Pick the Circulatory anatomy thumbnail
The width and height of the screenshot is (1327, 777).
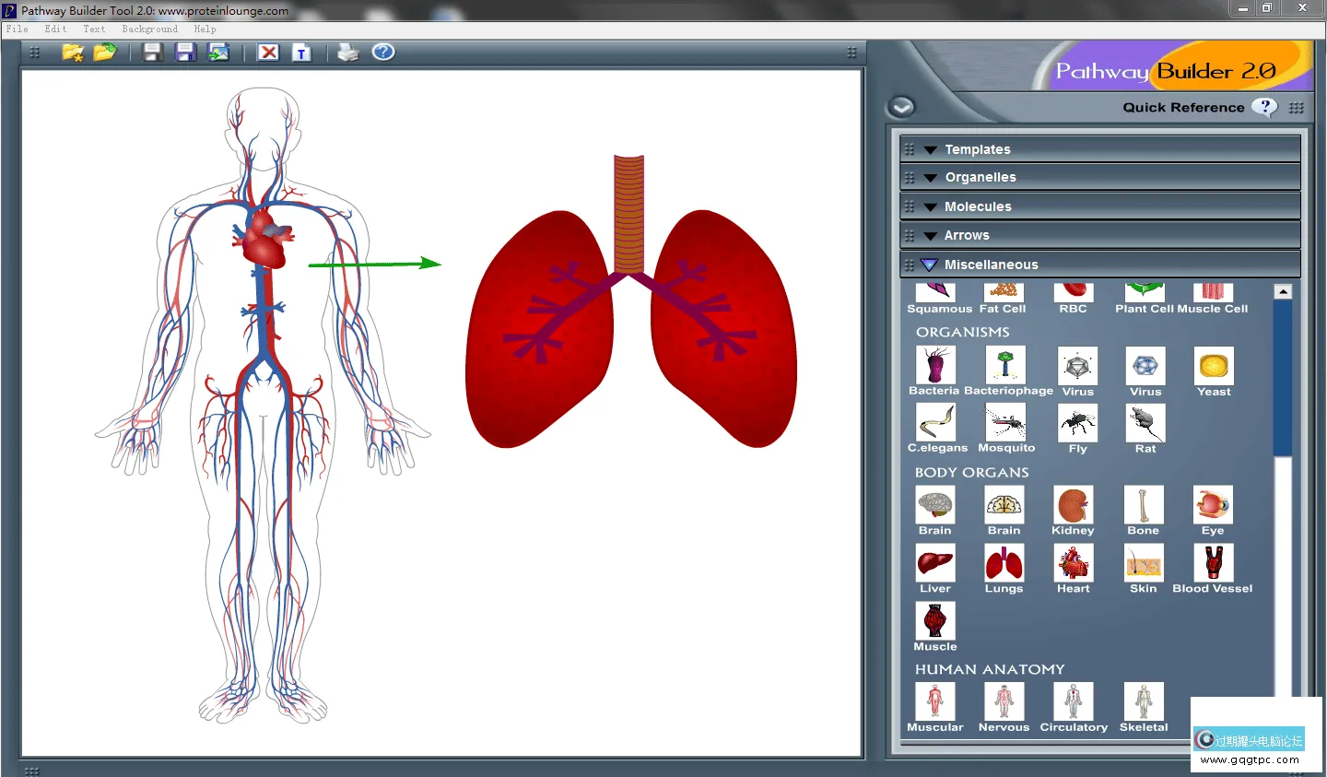(x=1074, y=701)
